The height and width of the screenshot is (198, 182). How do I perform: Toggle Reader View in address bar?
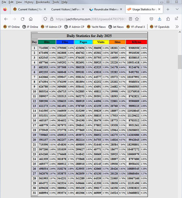(x=130, y=19)
